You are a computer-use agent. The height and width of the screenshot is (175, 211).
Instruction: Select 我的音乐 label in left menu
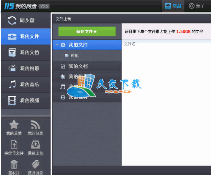pos(30,84)
